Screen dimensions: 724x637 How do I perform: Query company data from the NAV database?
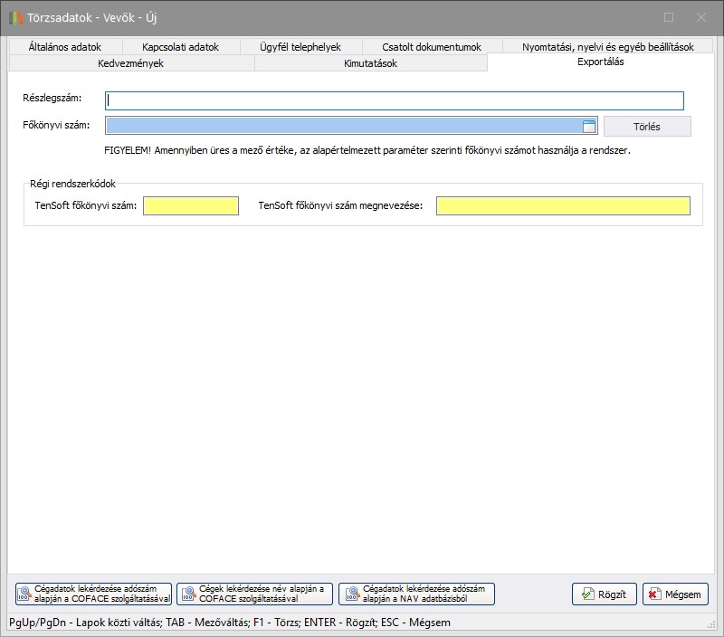click(x=416, y=594)
